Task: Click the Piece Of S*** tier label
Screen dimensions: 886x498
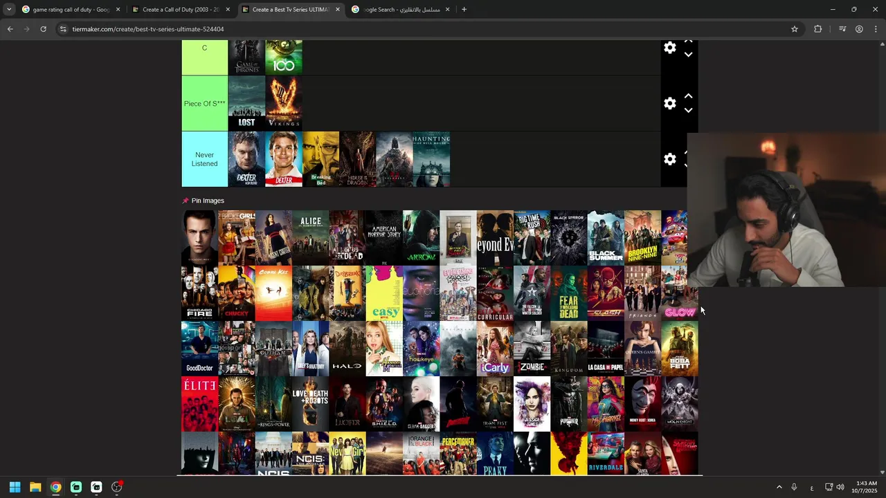Action: coord(204,103)
